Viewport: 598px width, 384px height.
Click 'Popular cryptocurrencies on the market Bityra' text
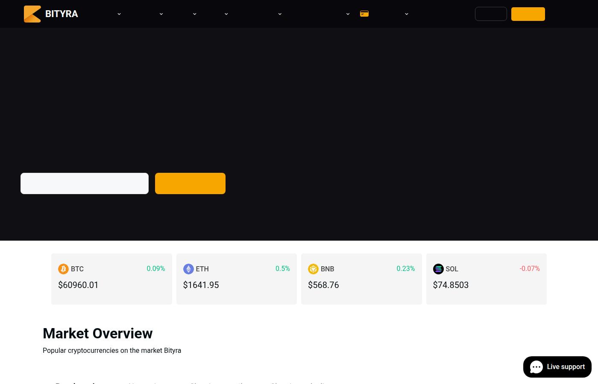pos(112,350)
